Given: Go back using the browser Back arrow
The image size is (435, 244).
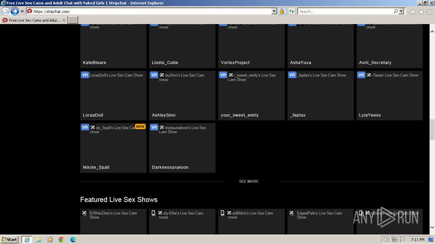Looking at the screenshot, I should (x=5, y=12).
